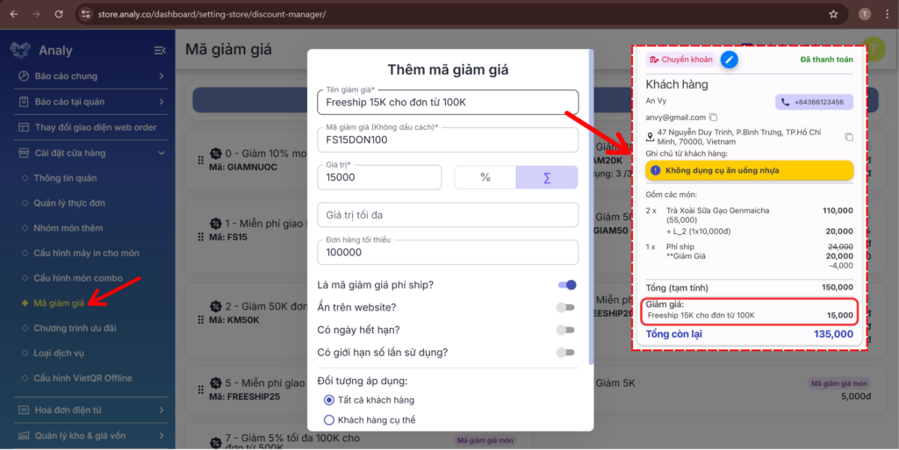The width and height of the screenshot is (899, 450).
Task: Click the sidebar collapse menu icon
Action: tap(160, 50)
